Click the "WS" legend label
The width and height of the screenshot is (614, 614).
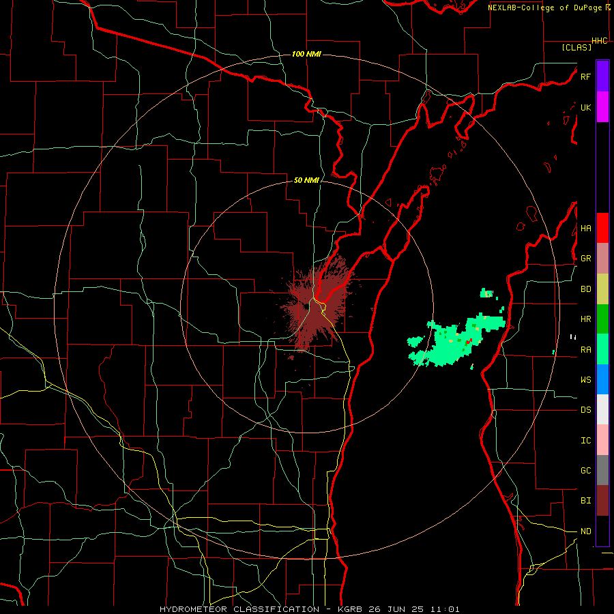(586, 380)
